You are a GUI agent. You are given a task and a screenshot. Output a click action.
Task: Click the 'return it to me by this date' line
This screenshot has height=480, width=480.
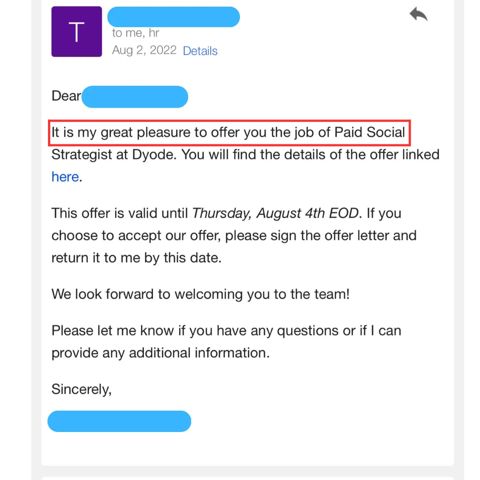click(x=136, y=258)
